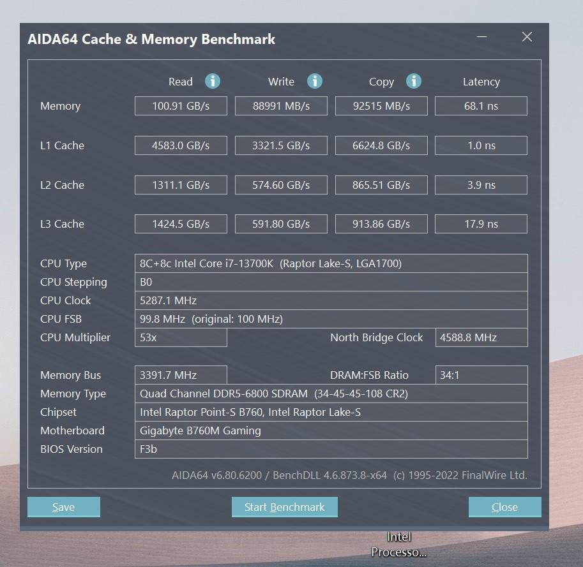The height and width of the screenshot is (567, 583).
Task: Click the L3 Cache Write value 591.80 GB/s
Action: coord(281,224)
